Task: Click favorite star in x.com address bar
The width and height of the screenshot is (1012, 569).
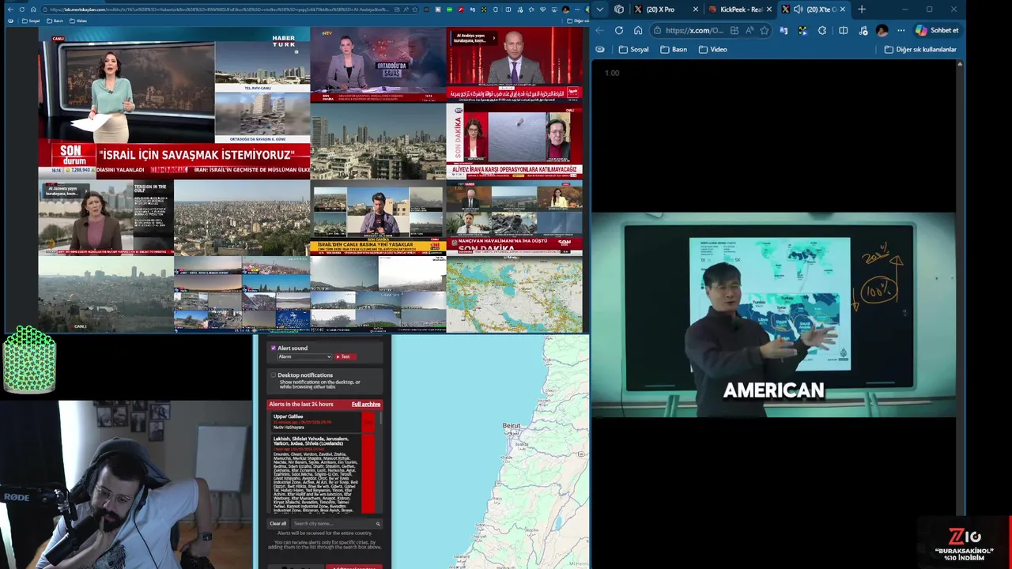Action: (x=765, y=30)
